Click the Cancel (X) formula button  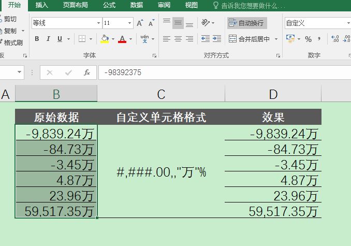[50, 73]
